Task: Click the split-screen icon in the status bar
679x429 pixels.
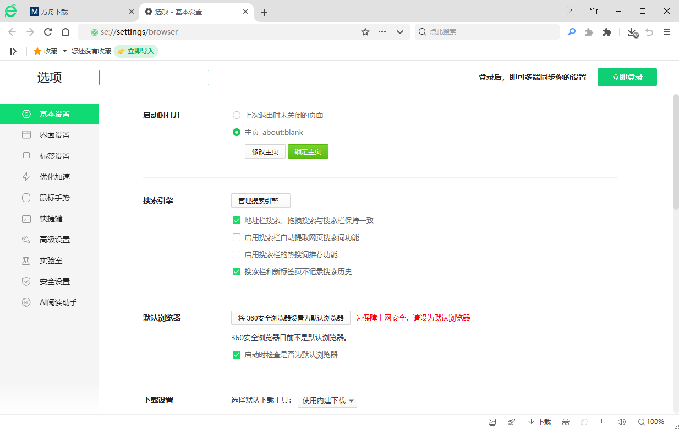Action: click(603, 421)
